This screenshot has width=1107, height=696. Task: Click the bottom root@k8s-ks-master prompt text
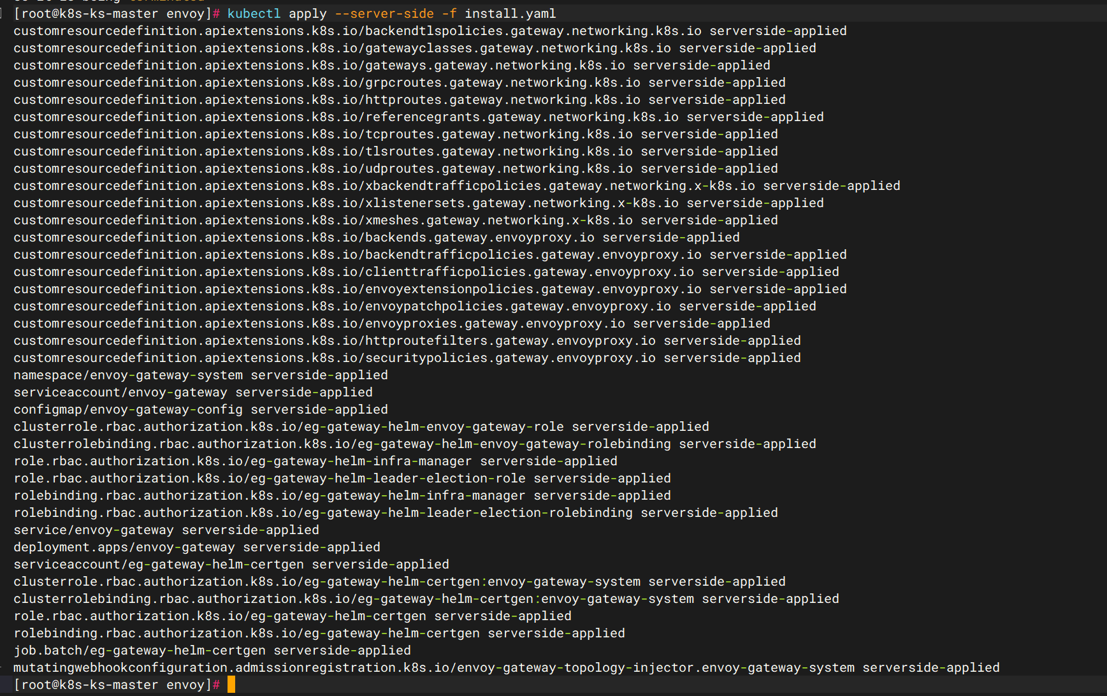pyautogui.click(x=113, y=685)
